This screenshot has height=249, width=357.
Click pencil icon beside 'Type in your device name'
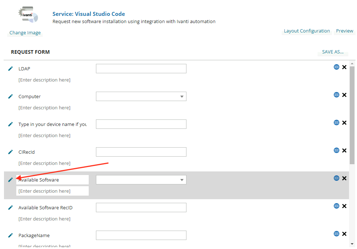(x=10, y=124)
